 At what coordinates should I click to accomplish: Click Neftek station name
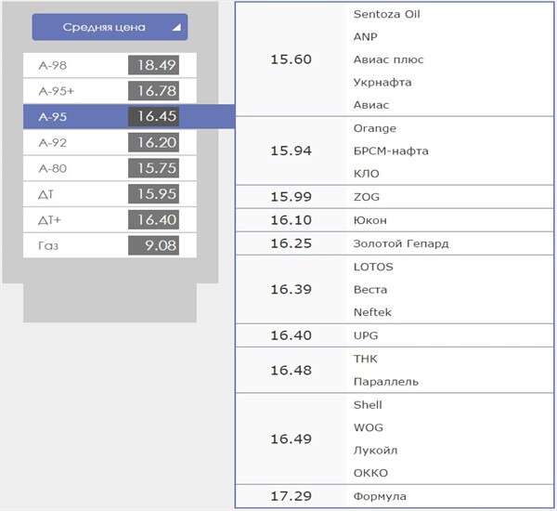tap(372, 312)
